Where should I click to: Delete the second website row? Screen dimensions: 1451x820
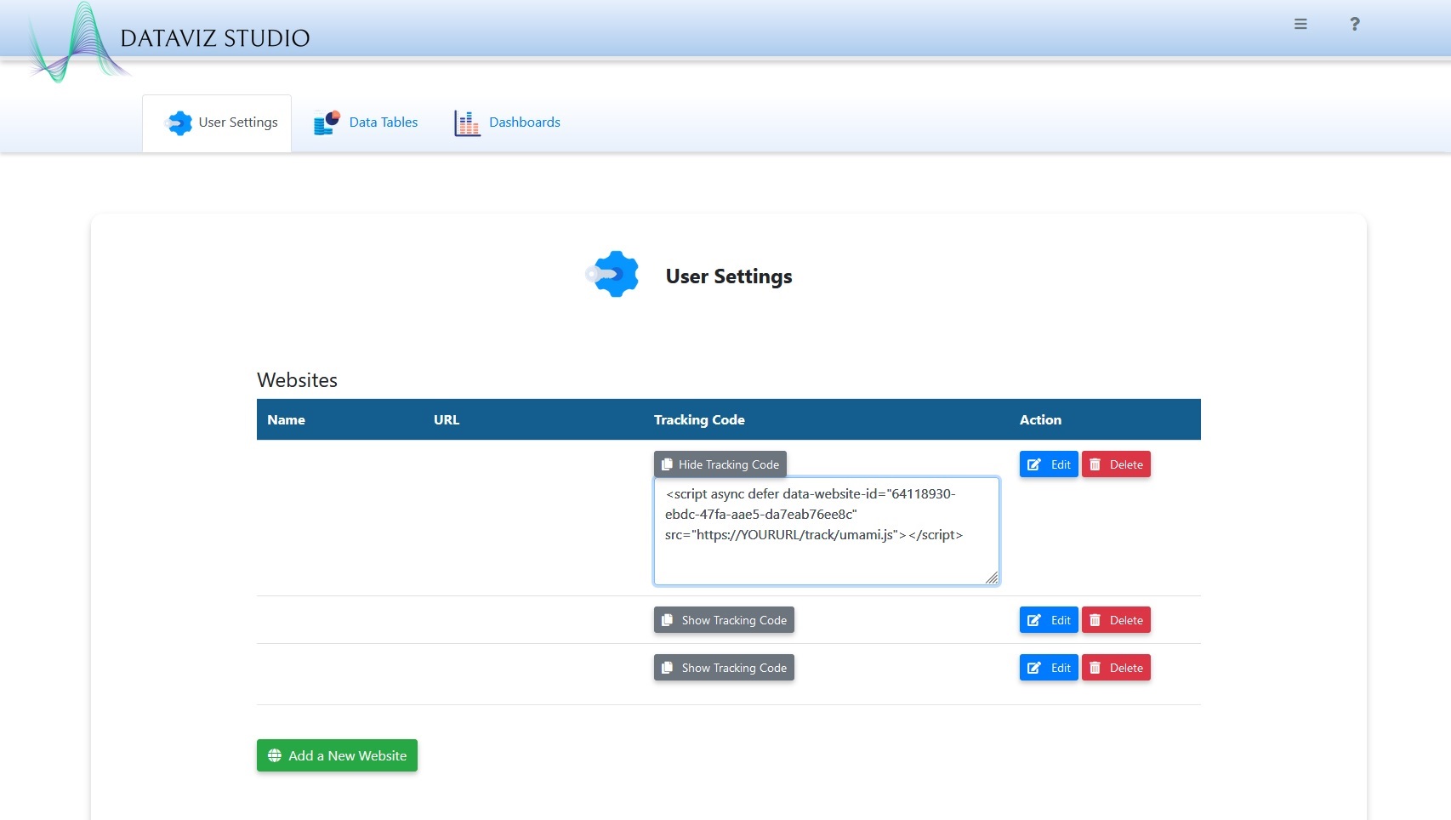pos(1116,620)
